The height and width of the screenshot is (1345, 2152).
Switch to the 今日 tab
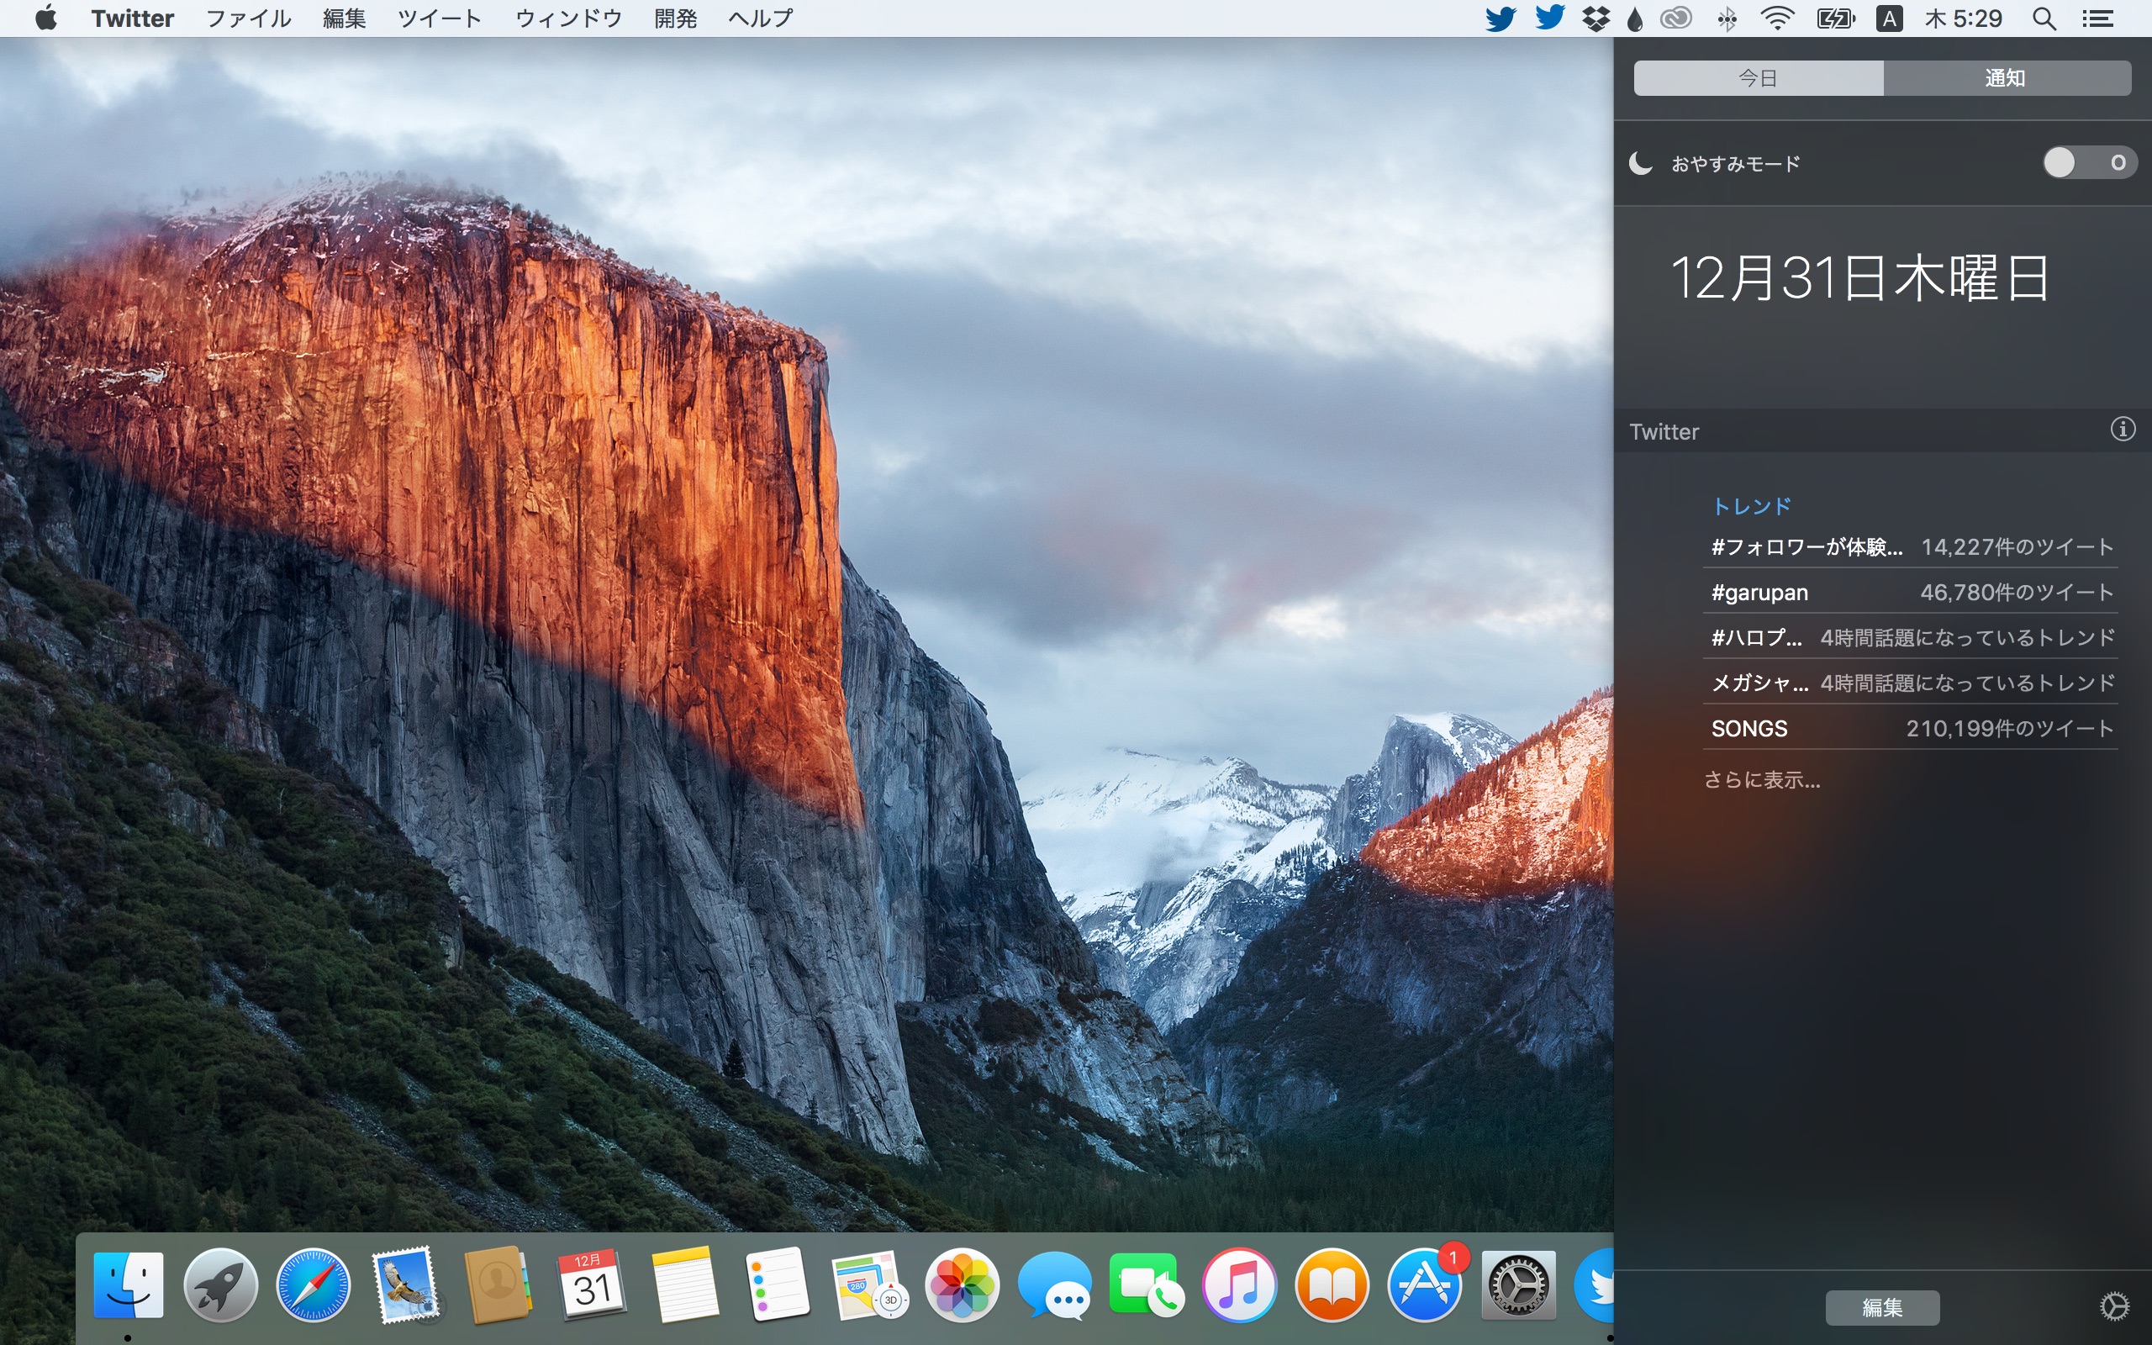click(1757, 78)
